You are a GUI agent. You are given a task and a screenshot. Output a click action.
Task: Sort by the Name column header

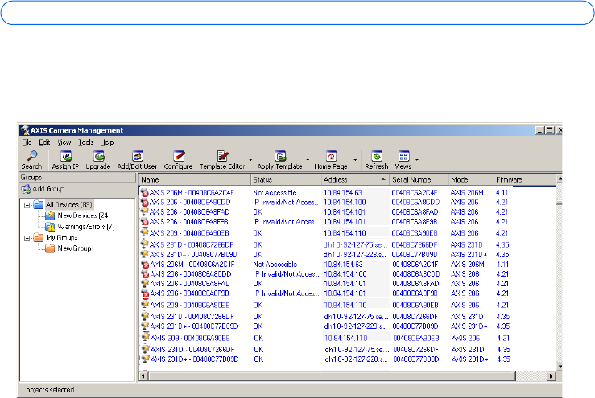[195, 179]
